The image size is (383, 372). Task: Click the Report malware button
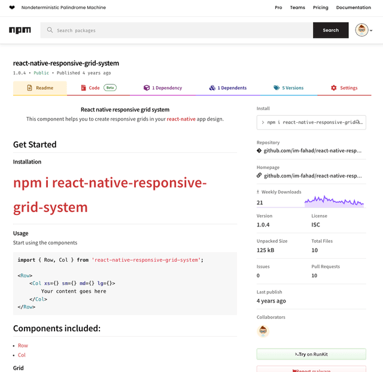coord(311,369)
